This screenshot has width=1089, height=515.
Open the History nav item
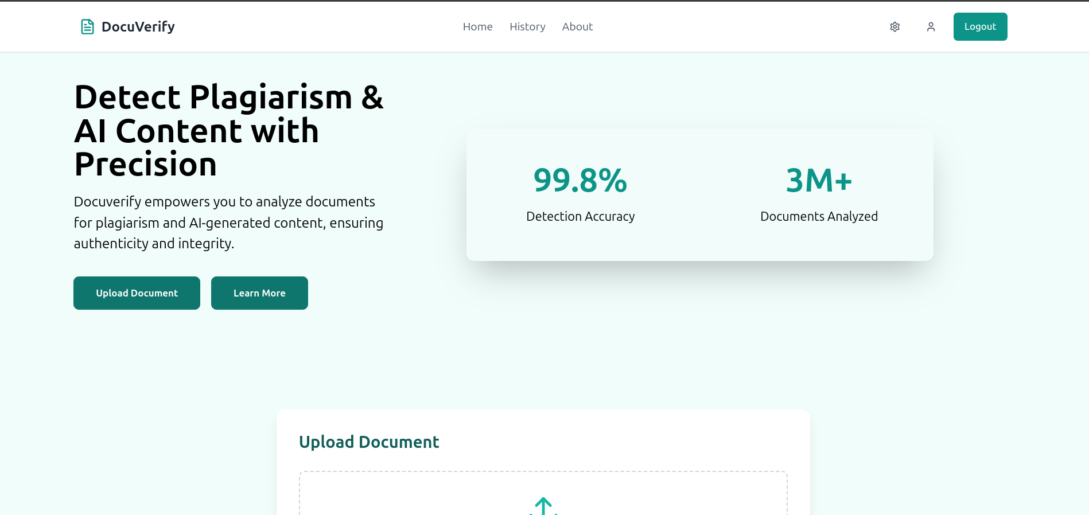[x=527, y=27]
